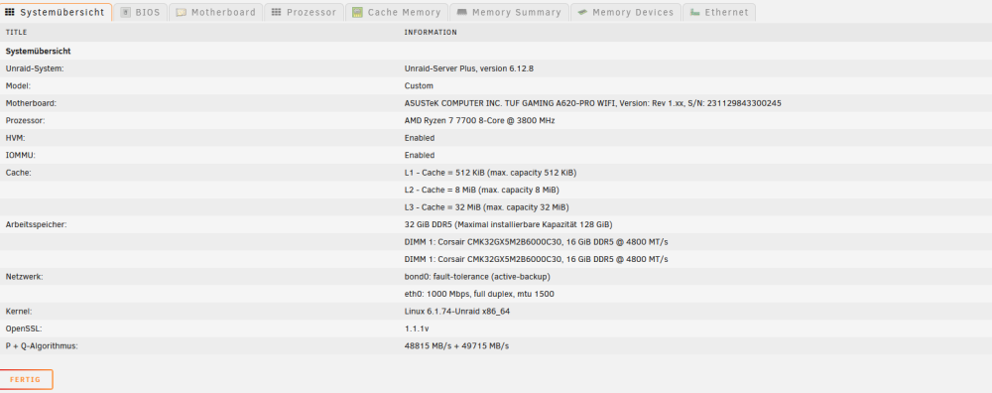Open the Memory Devices tab
Screen dimensions: 992x393
[x=626, y=12]
